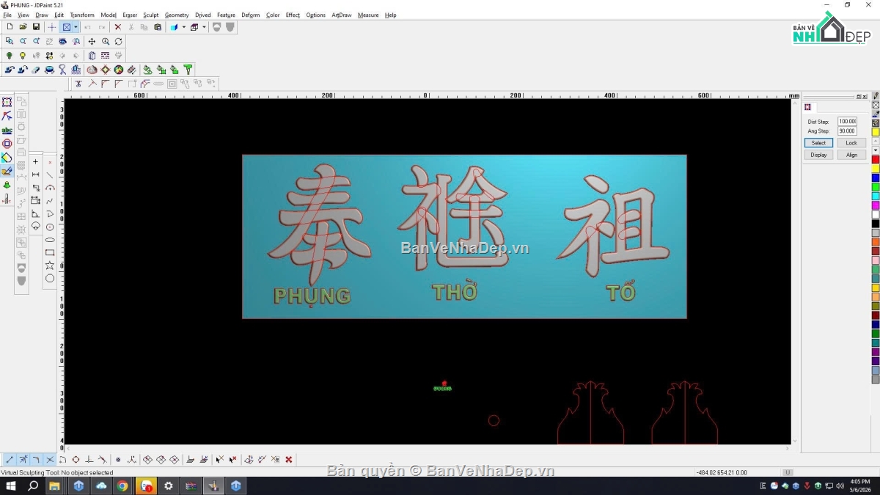Open the Geometry menu

tap(177, 15)
